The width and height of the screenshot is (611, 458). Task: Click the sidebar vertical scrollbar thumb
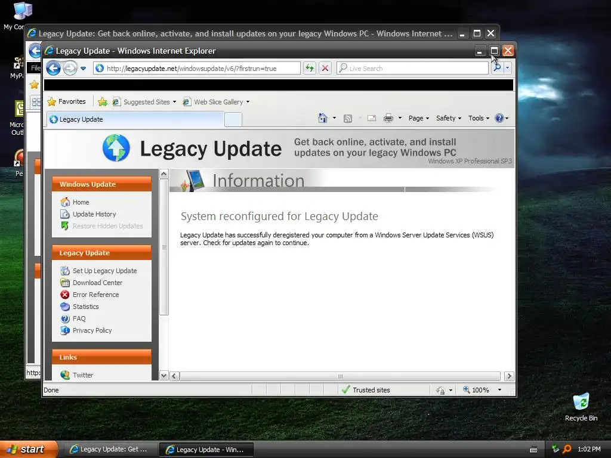(x=164, y=247)
